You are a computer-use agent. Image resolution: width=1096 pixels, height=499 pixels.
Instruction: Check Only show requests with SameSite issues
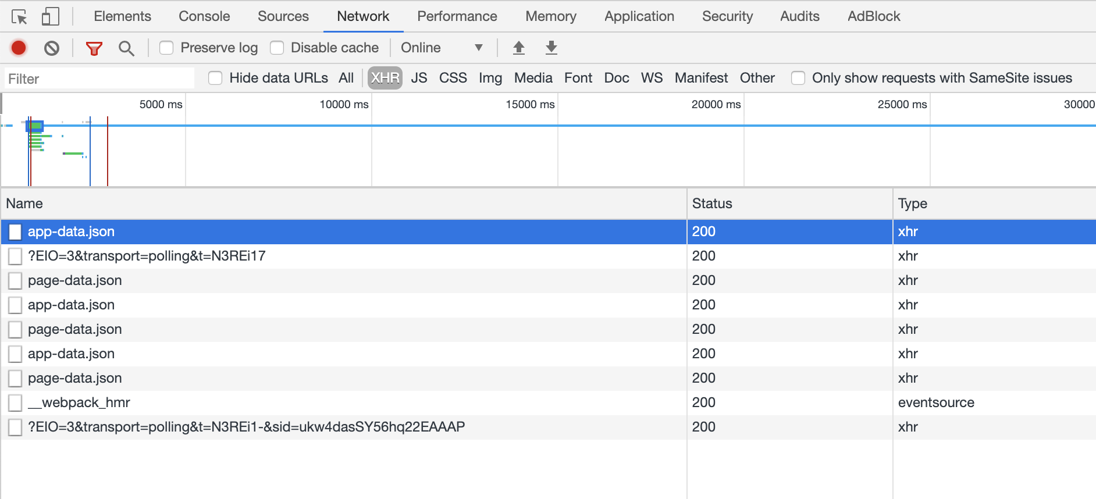click(798, 78)
